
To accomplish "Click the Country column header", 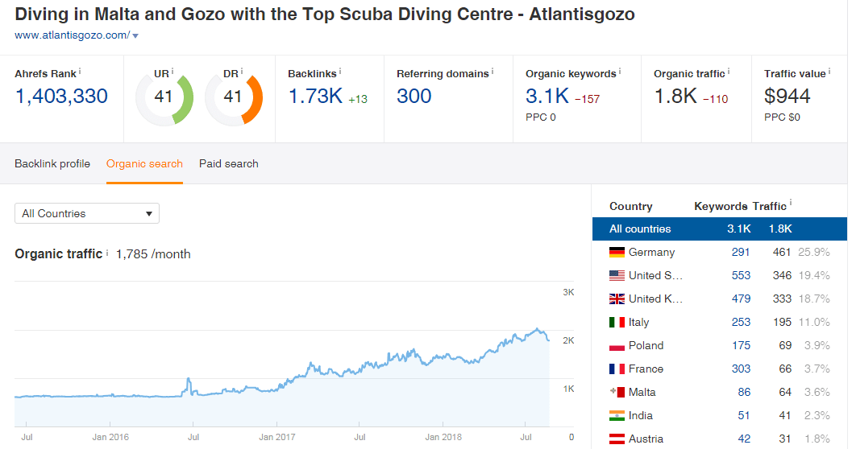I will click(631, 206).
